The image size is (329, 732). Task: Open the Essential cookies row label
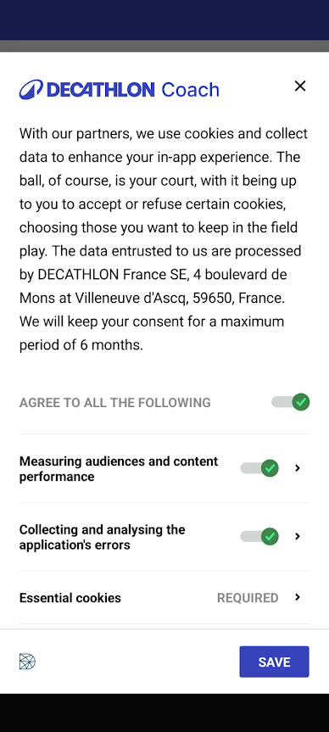[70, 598]
